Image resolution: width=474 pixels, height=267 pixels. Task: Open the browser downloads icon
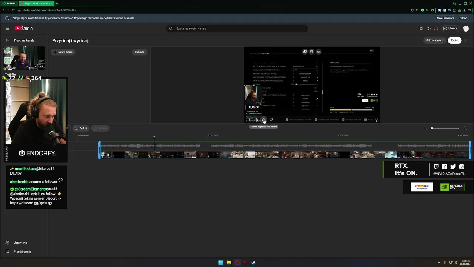point(465,10)
